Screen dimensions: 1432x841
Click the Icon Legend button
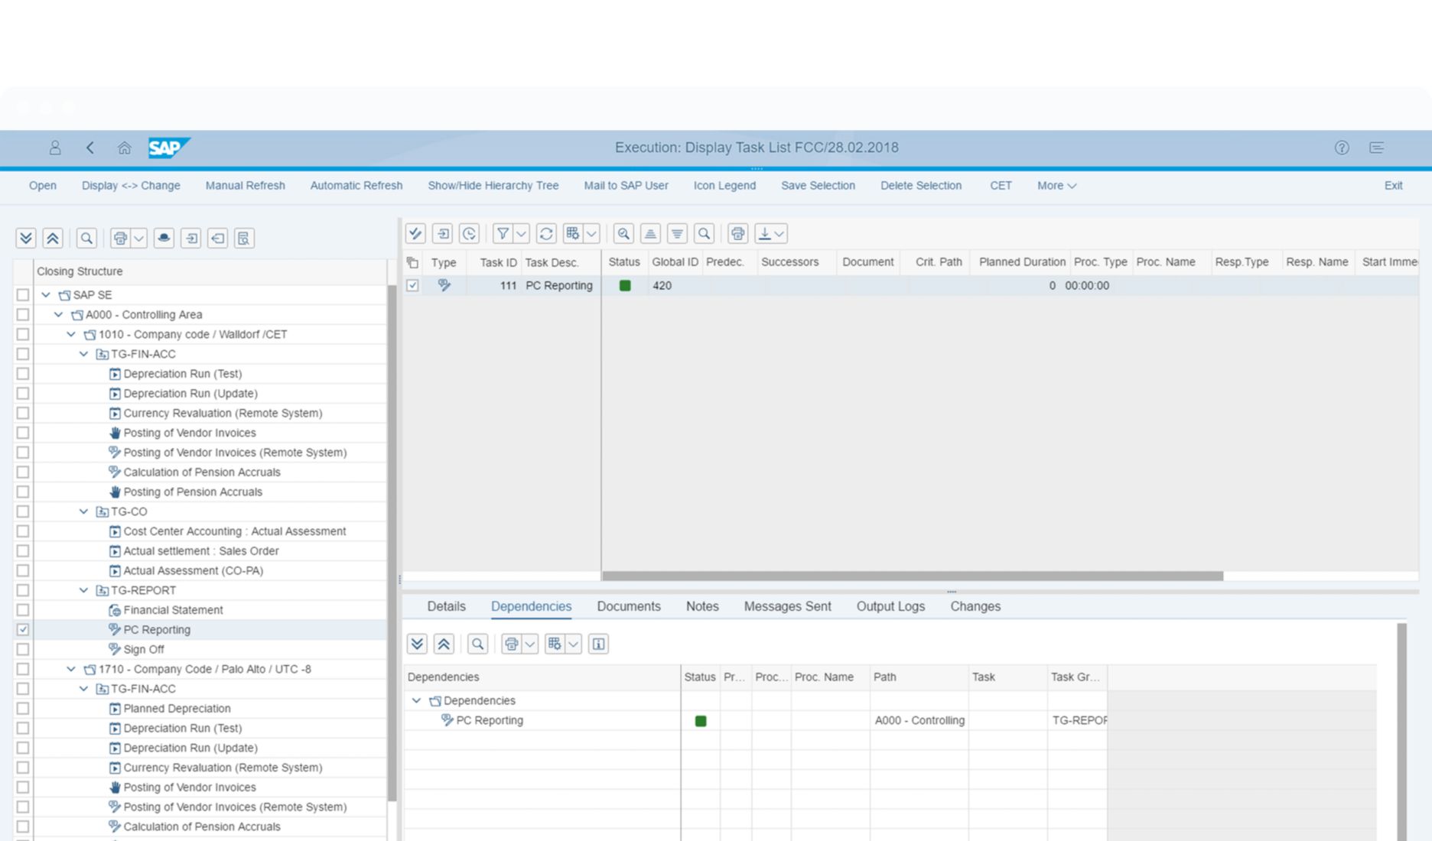724,186
